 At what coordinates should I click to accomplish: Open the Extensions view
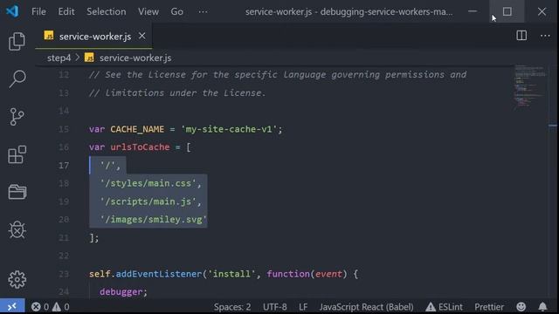click(17, 154)
